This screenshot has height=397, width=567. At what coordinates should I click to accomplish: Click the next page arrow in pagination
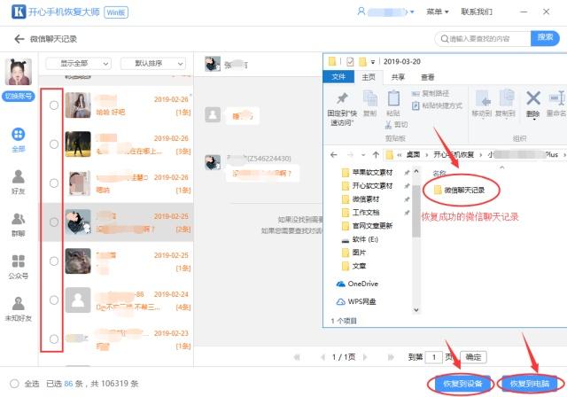click(365, 357)
